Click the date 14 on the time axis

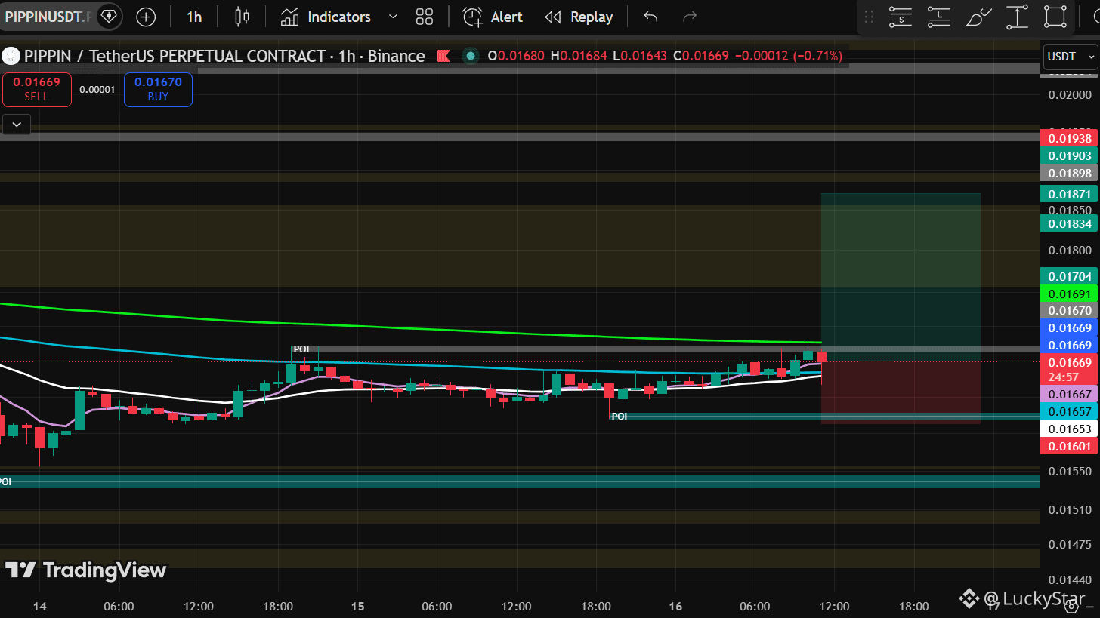point(40,606)
